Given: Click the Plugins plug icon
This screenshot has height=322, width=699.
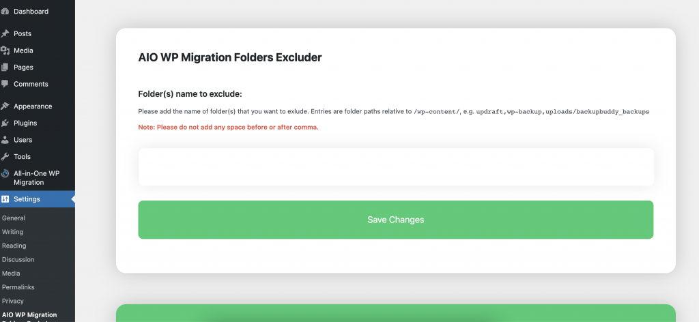Looking at the screenshot, I should (x=5, y=123).
